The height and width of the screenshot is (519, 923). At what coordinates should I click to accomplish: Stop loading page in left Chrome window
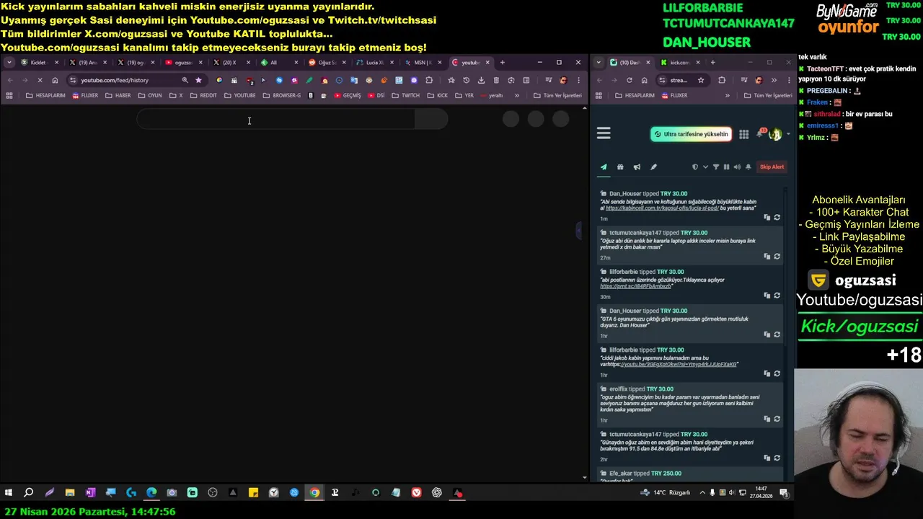(40, 80)
